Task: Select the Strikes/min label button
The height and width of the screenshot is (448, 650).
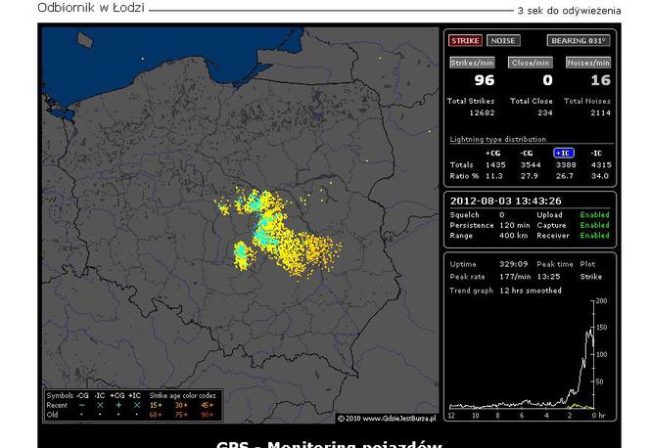Action: pyautogui.click(x=472, y=63)
